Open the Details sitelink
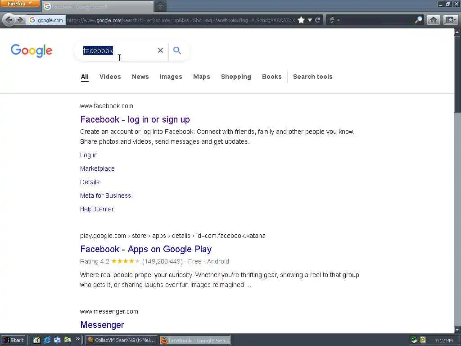This screenshot has width=461, height=346. (90, 182)
